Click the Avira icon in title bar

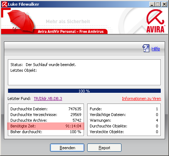click(x=5, y=4)
